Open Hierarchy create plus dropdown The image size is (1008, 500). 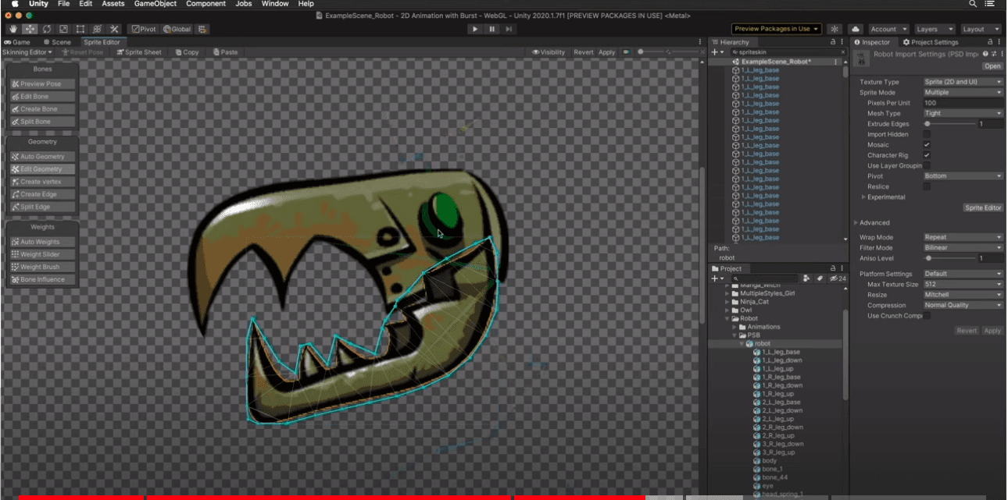(717, 52)
